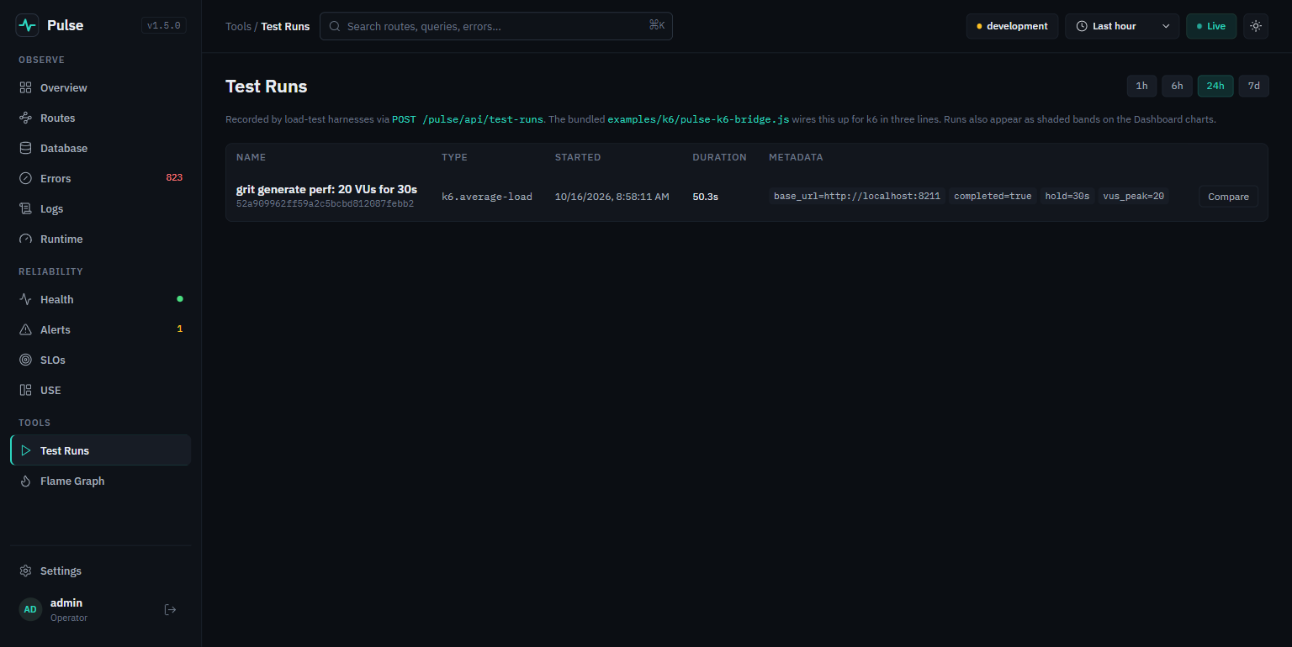Navigate to Logs page label
The height and width of the screenshot is (647, 1292).
(51, 208)
